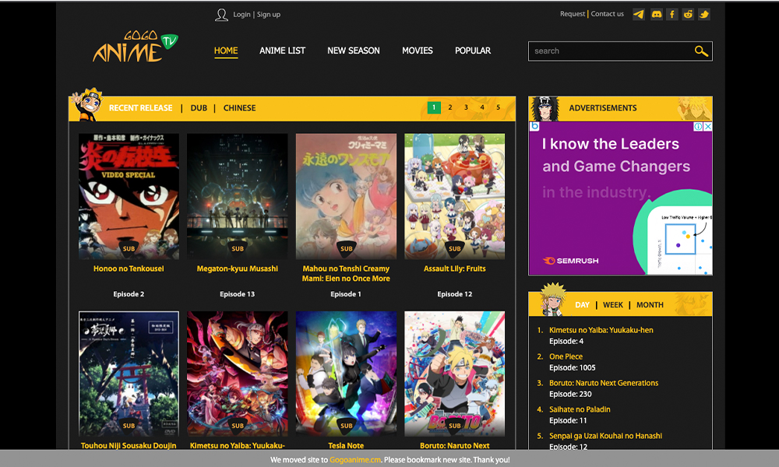This screenshot has width=779, height=467.
Task: Click the Semrush advertisement banner
Action: tap(621, 198)
